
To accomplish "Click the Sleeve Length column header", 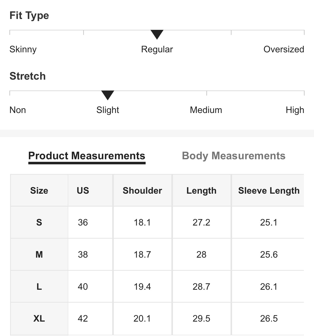I will 269,190.
